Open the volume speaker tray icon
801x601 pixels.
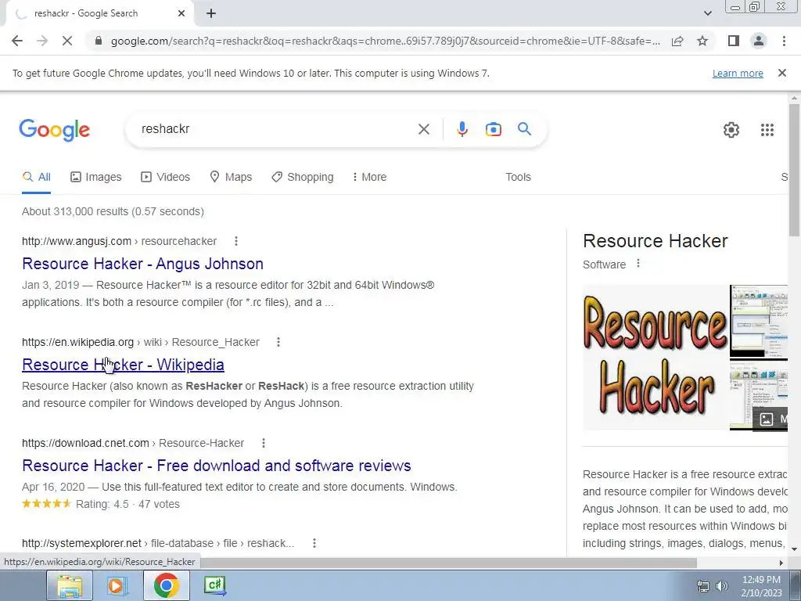721,586
